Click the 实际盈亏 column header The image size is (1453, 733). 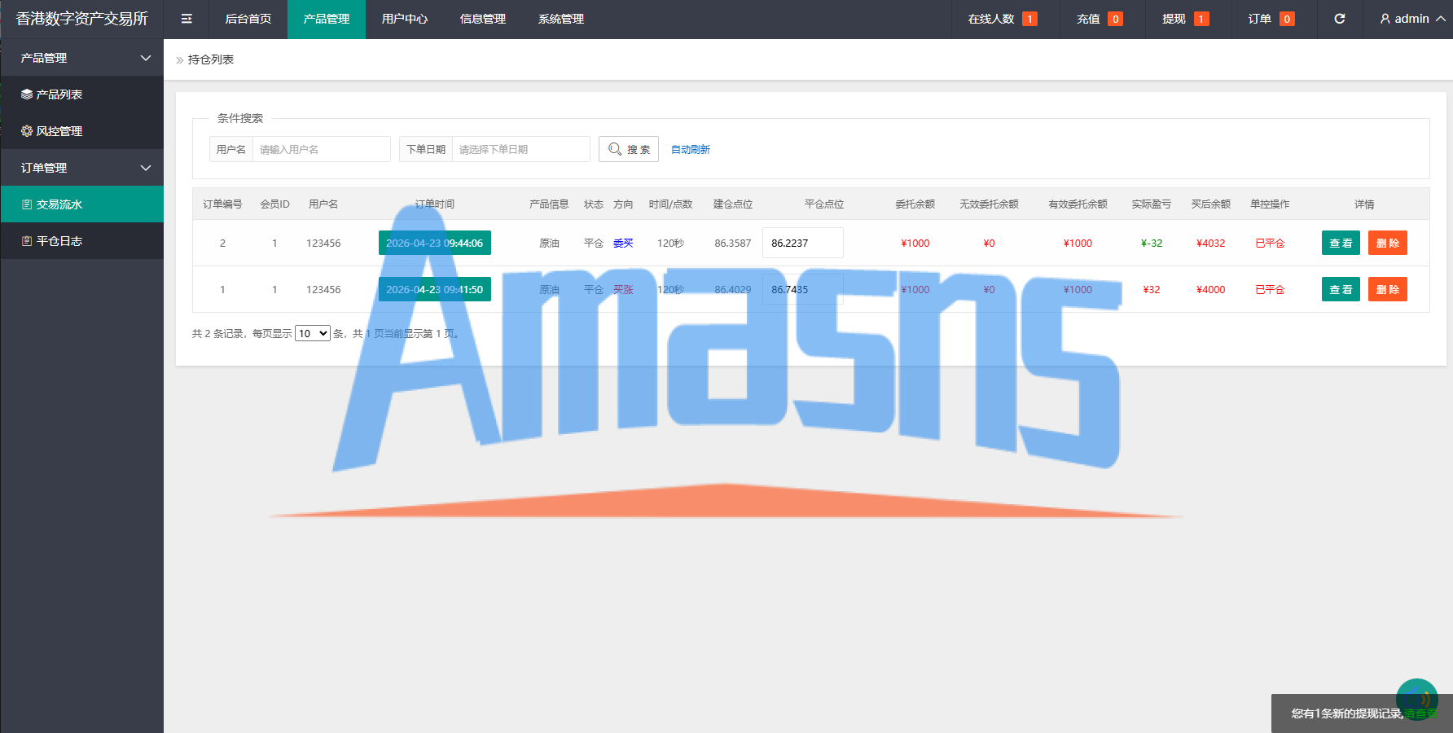[1152, 204]
